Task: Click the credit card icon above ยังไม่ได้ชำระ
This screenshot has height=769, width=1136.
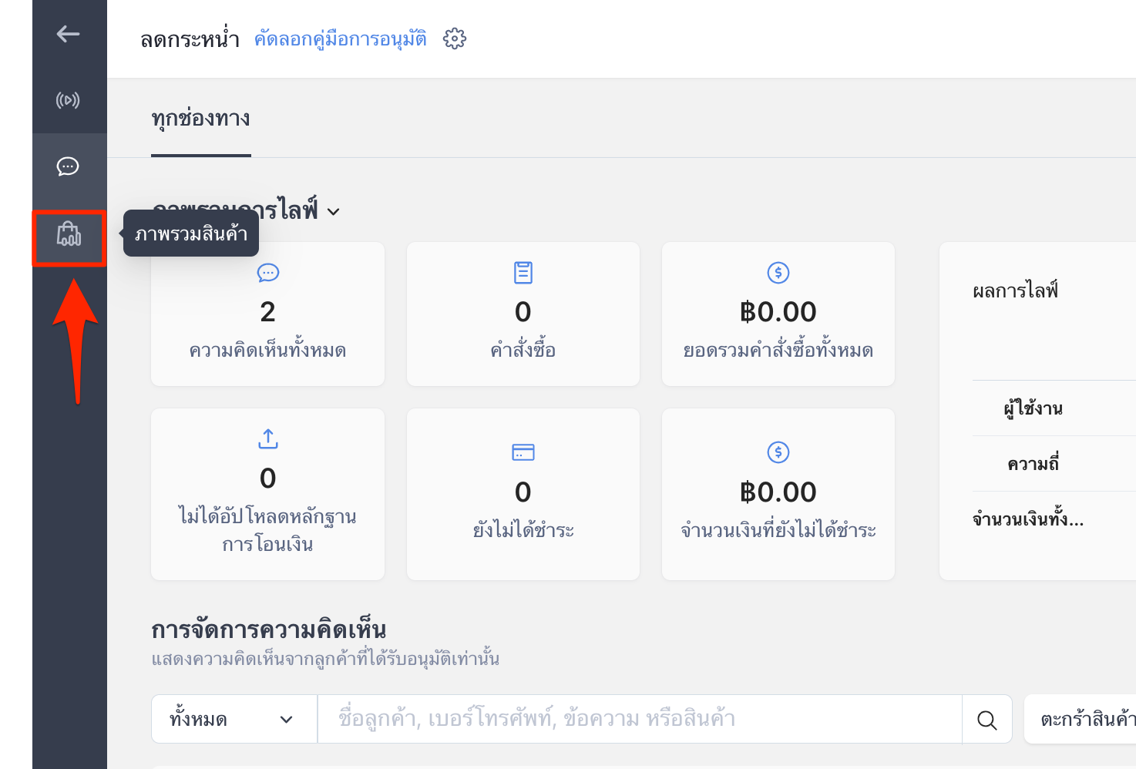Action: (523, 452)
